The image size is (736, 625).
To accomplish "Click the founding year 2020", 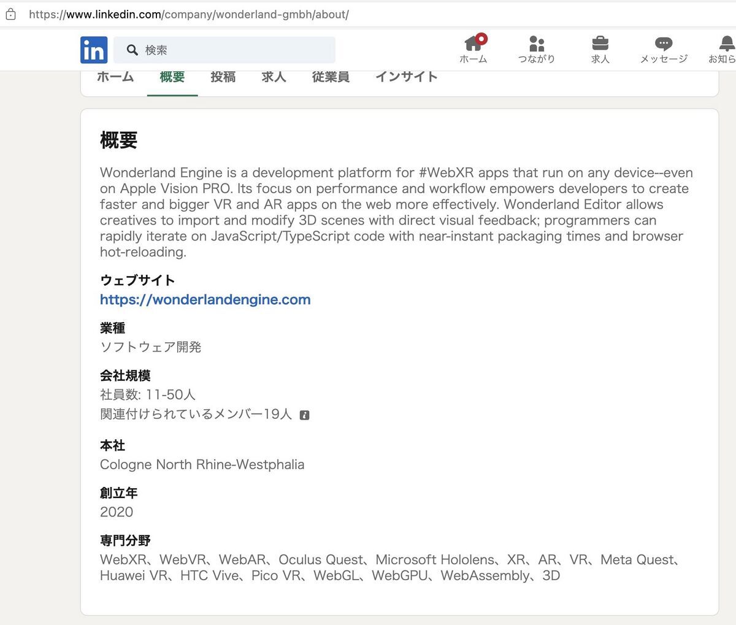I will 117,512.
